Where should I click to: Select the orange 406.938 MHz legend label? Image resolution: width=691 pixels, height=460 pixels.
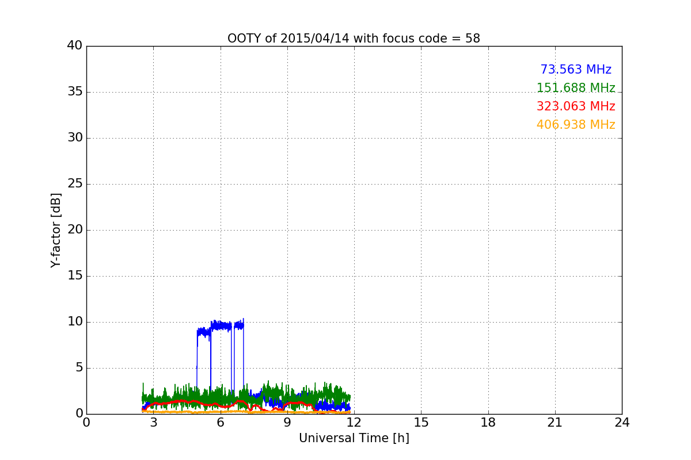pos(576,125)
